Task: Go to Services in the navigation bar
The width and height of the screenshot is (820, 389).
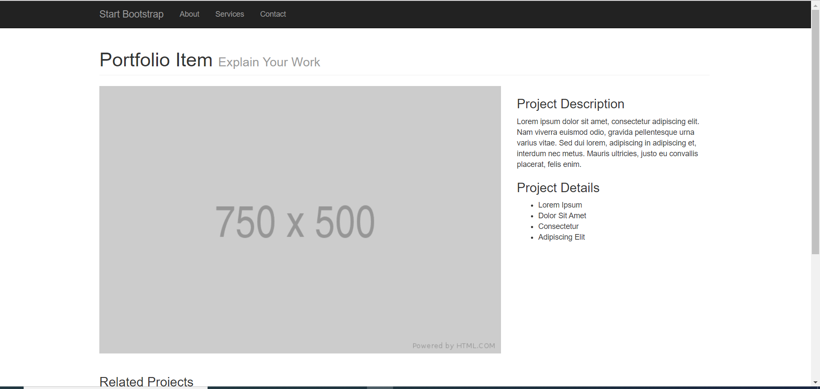Action: pyautogui.click(x=230, y=14)
